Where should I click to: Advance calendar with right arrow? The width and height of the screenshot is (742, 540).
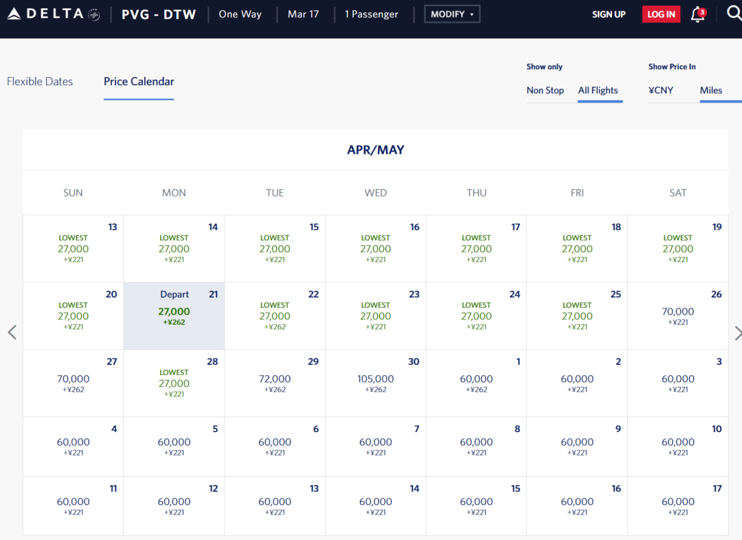[x=737, y=333]
